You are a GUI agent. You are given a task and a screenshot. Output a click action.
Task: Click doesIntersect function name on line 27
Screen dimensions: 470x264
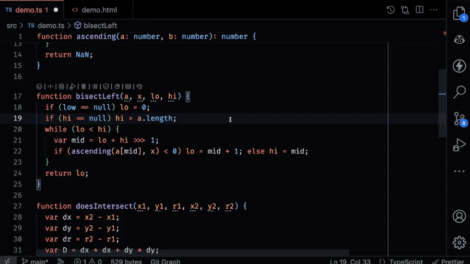tap(104, 206)
